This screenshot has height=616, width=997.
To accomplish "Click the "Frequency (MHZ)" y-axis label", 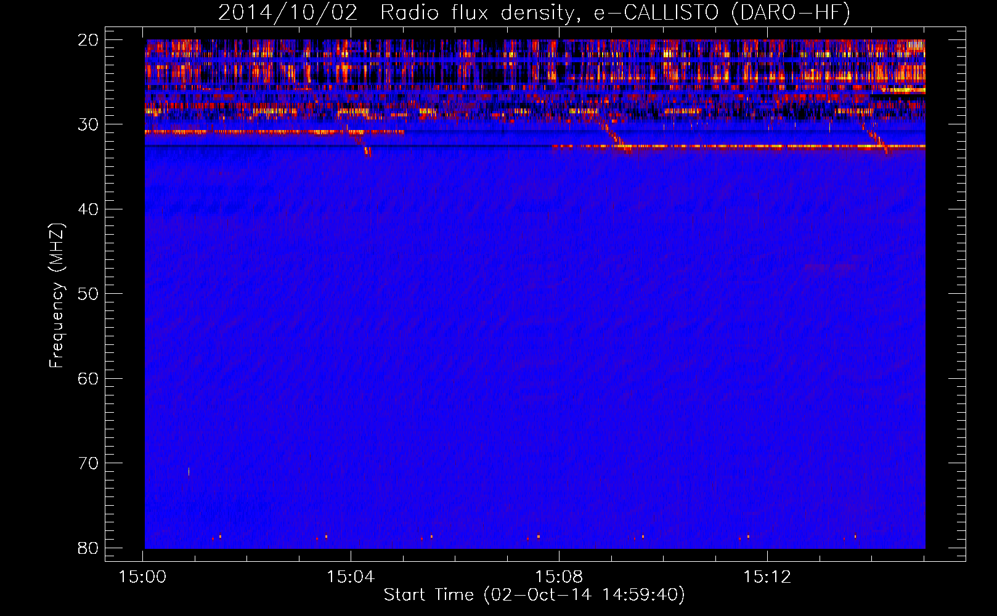I will [x=57, y=295].
